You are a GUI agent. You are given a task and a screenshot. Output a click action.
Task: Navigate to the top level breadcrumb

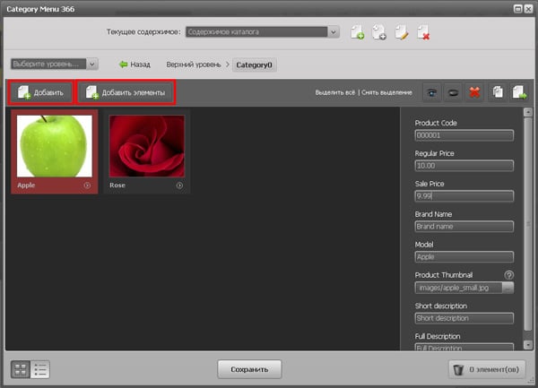coord(193,65)
